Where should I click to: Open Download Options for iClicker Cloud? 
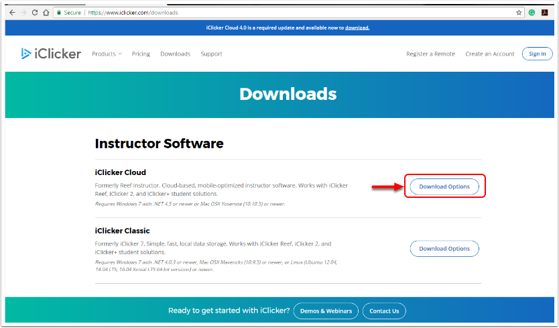[444, 186]
